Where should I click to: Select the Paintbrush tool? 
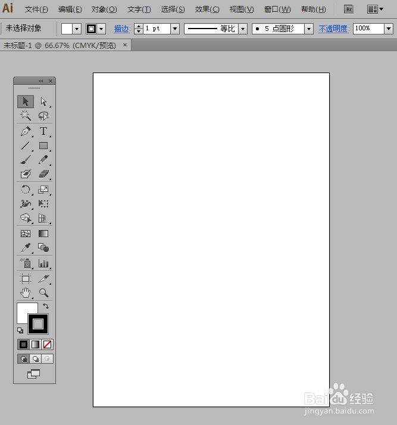(26, 160)
